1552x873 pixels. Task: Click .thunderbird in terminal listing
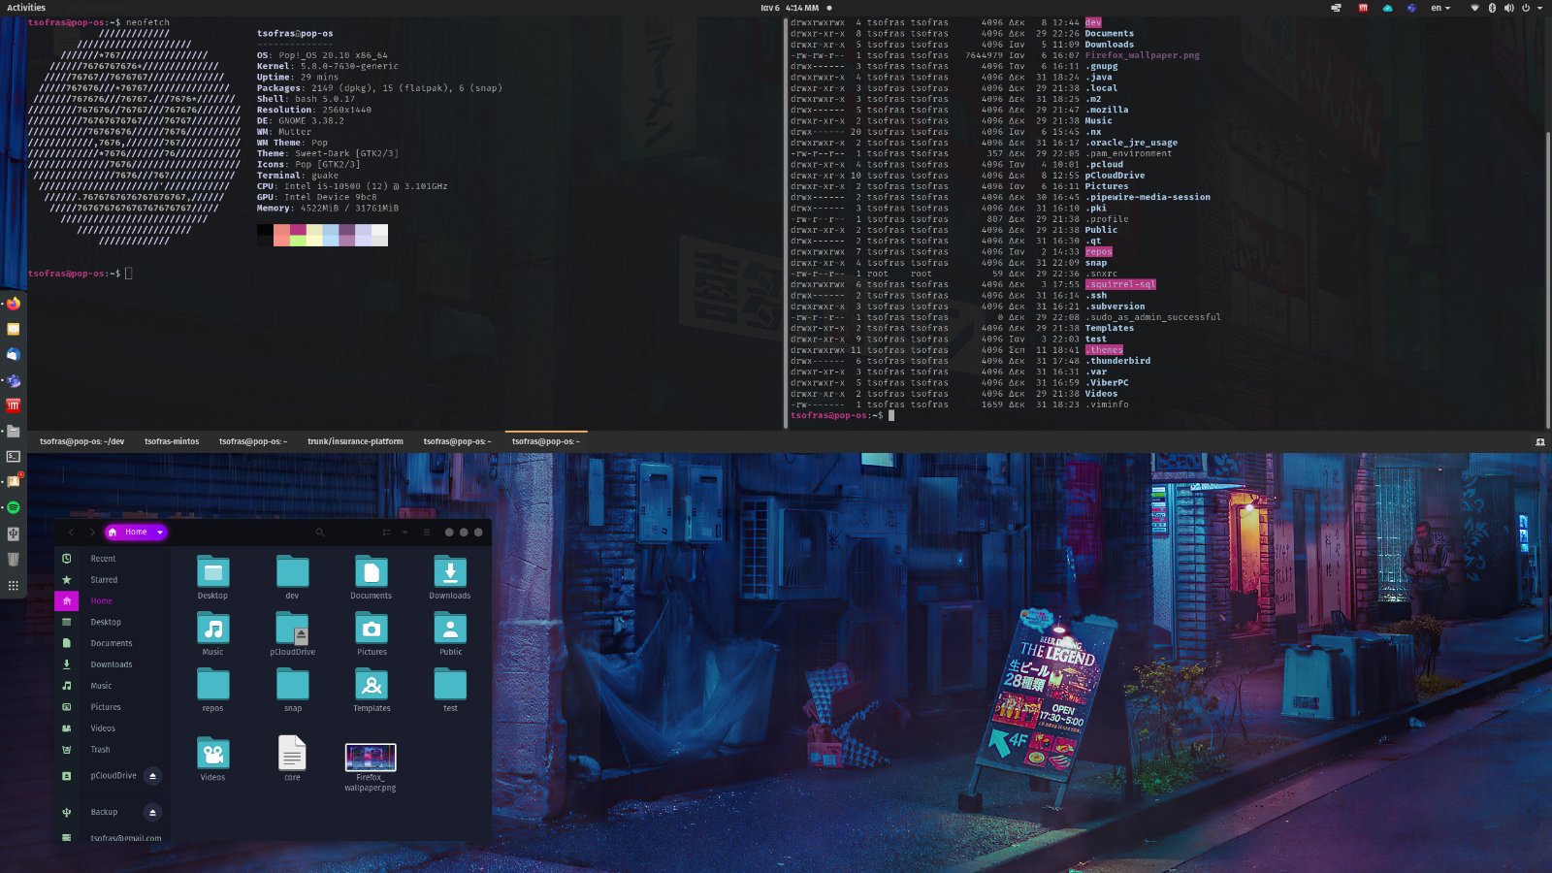point(1117,361)
